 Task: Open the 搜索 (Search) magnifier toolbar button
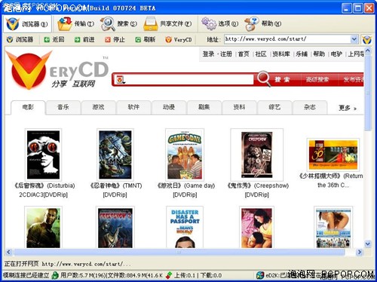tap(118, 24)
